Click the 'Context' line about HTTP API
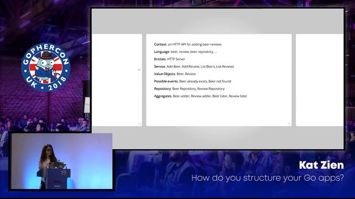 187,44
